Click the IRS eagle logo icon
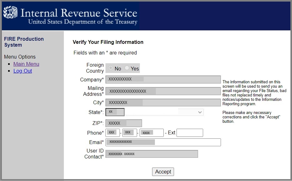Image resolution: width=292 pixels, height=181 pixels. (x=10, y=13)
